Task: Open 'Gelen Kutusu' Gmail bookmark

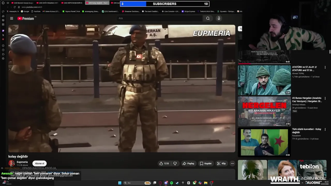Action: click(x=51, y=11)
